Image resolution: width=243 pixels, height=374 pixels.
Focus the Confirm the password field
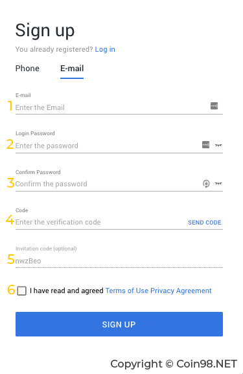[108, 184]
